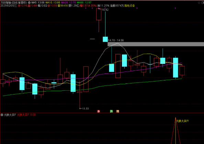Click the 16.42 high price annotation
This screenshot has height=144, width=204.
pyautogui.click(x=105, y=10)
